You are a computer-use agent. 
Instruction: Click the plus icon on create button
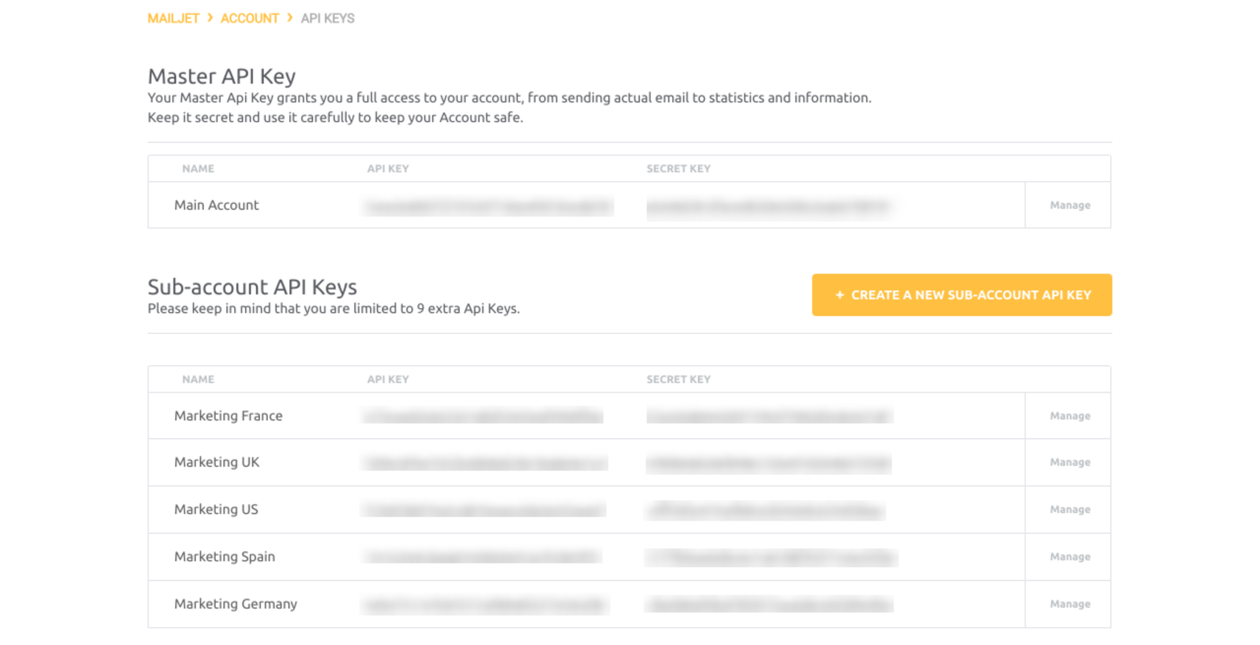click(x=839, y=295)
